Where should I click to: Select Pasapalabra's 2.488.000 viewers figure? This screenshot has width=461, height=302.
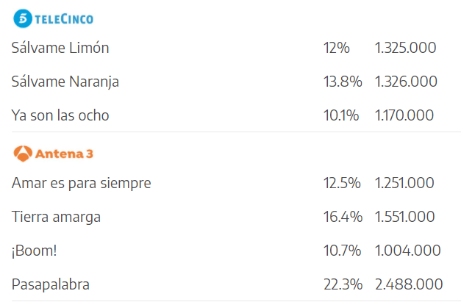pos(408,284)
